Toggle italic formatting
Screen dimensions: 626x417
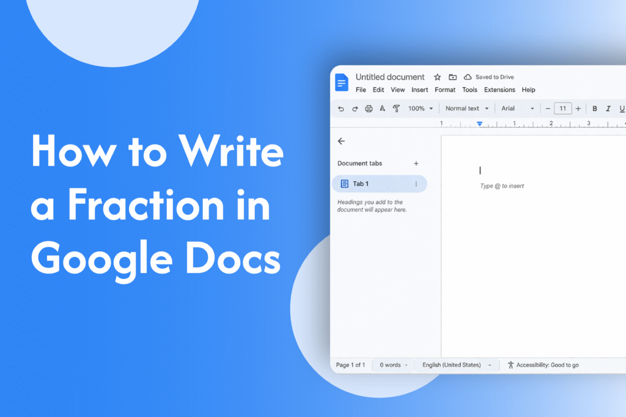click(x=608, y=108)
